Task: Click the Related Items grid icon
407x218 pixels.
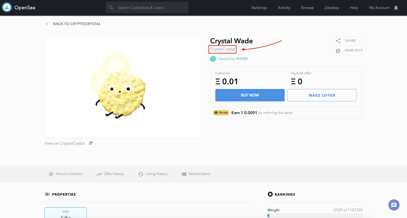Action: 184,174
